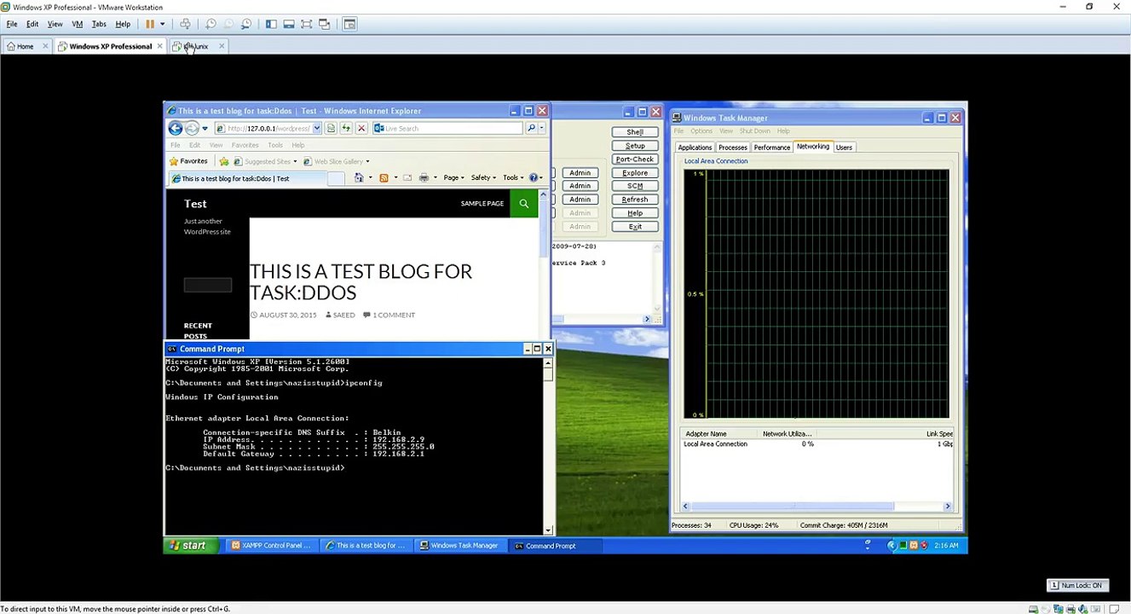Viewport: 1131px width, 614px height.
Task: Click the Port-Check button in XAMPP
Action: (635, 159)
